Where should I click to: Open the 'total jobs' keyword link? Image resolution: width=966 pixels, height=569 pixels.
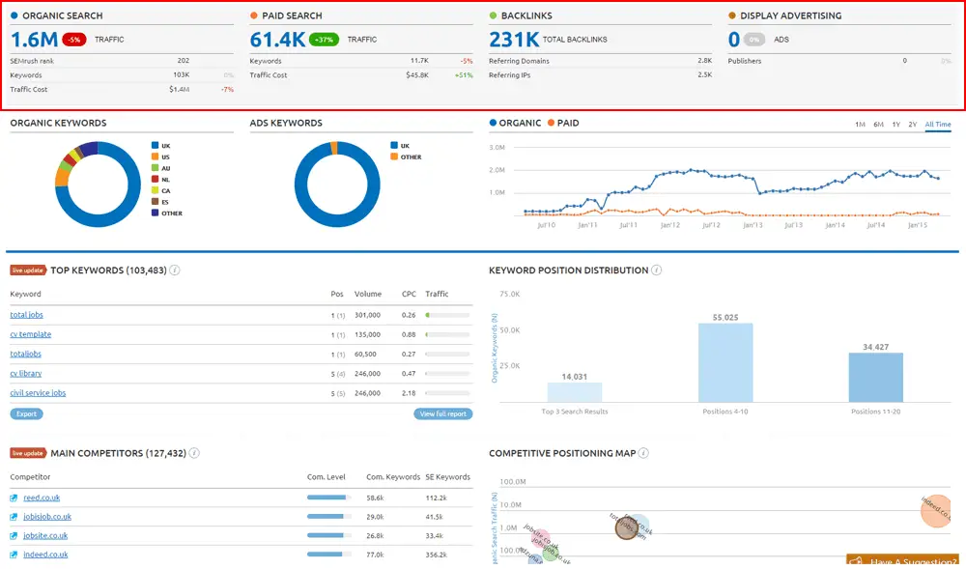[26, 315]
